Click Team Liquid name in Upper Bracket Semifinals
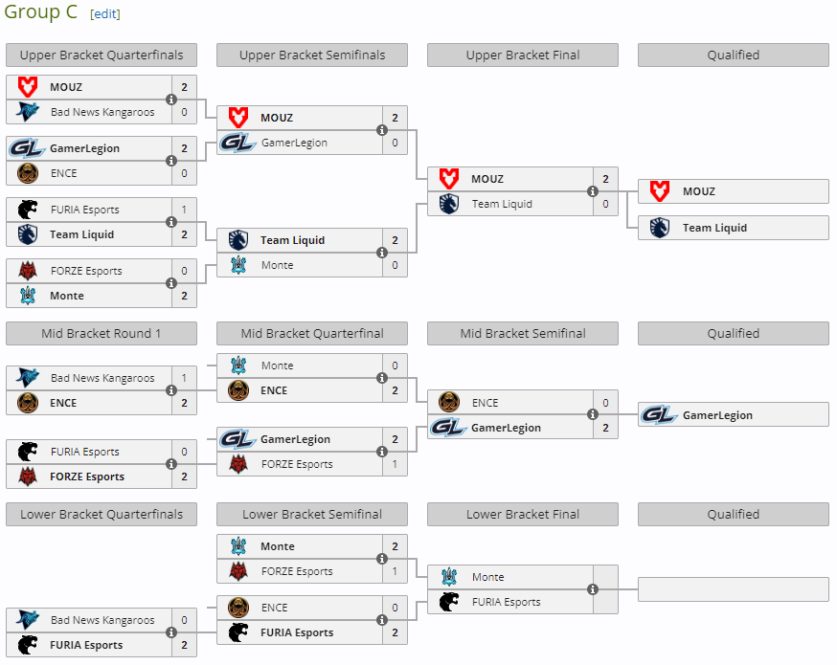Viewport: 837px width, 665px height. 292,240
